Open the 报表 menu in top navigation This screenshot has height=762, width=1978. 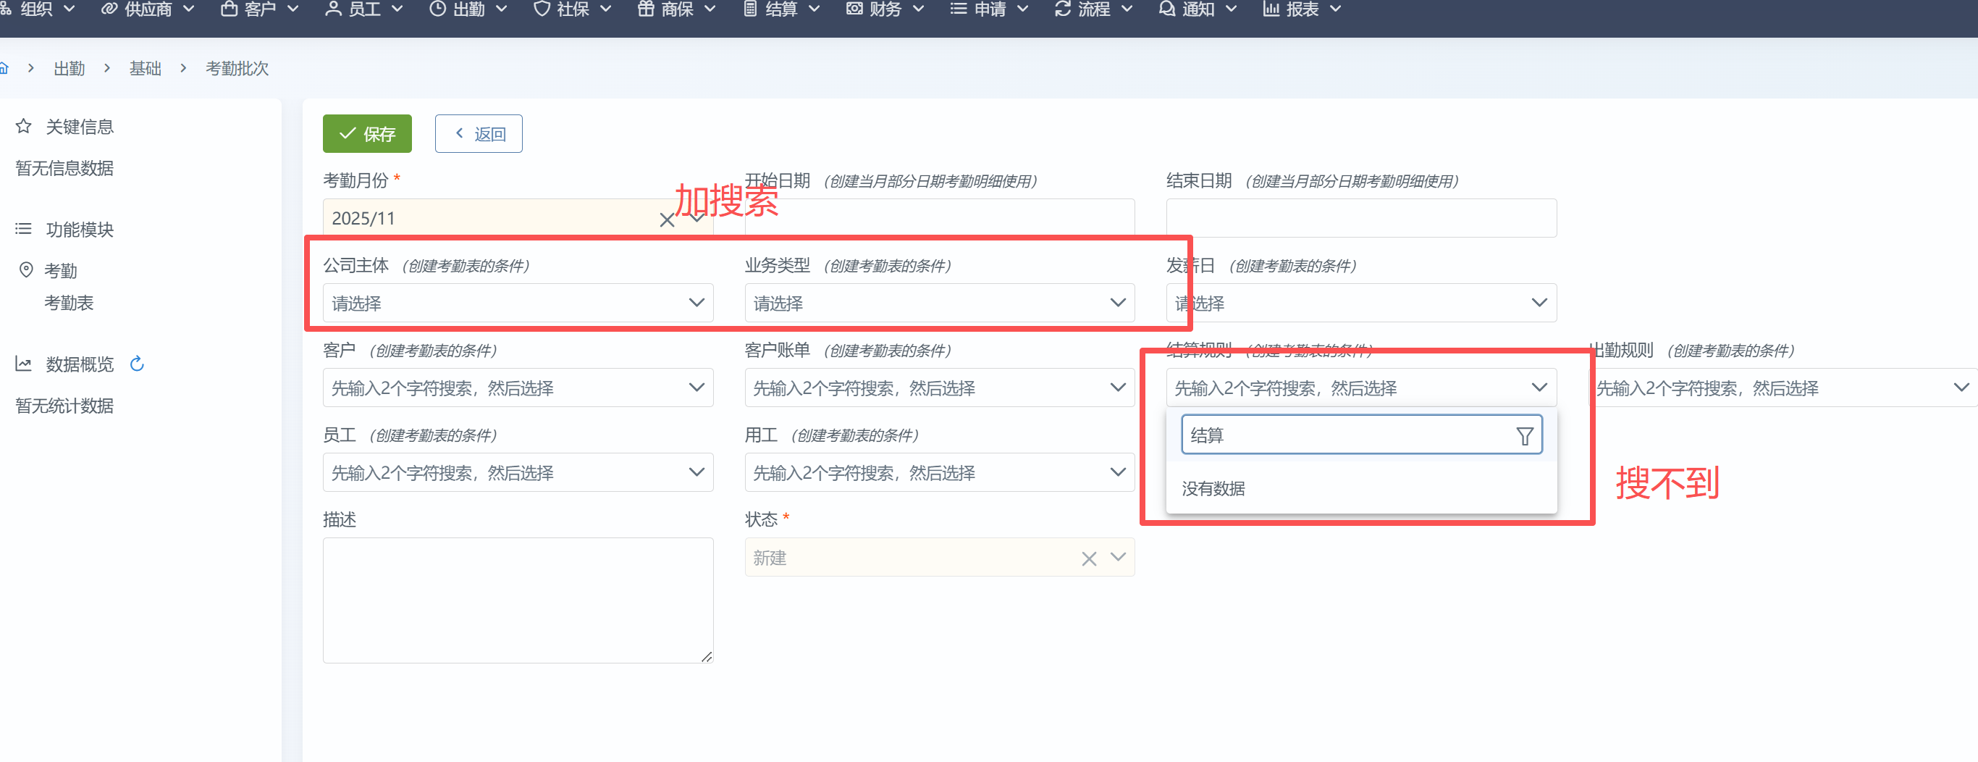click(1302, 9)
